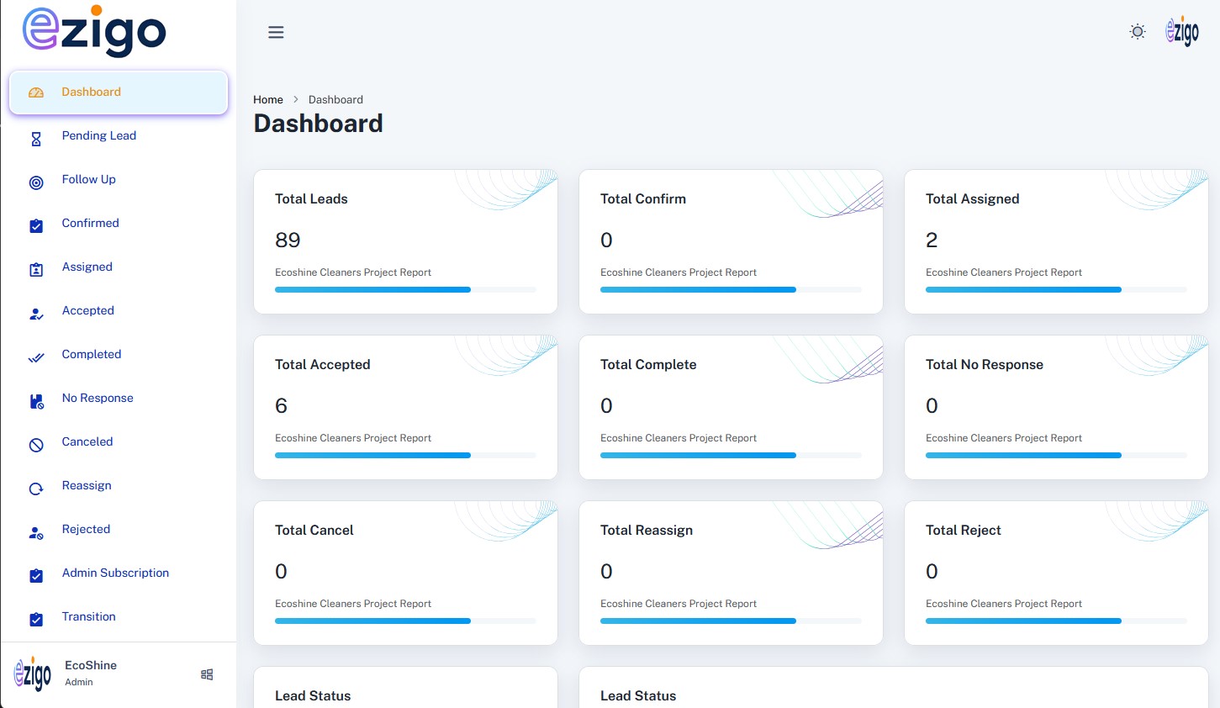Open the Transition page from the sidebar
Viewport: 1220px width, 708px height.
[88, 616]
